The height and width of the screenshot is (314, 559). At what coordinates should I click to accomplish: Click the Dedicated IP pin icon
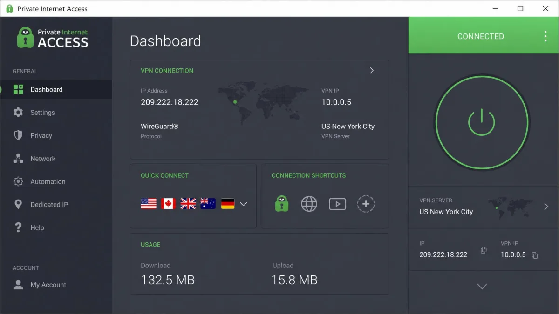pyautogui.click(x=18, y=204)
